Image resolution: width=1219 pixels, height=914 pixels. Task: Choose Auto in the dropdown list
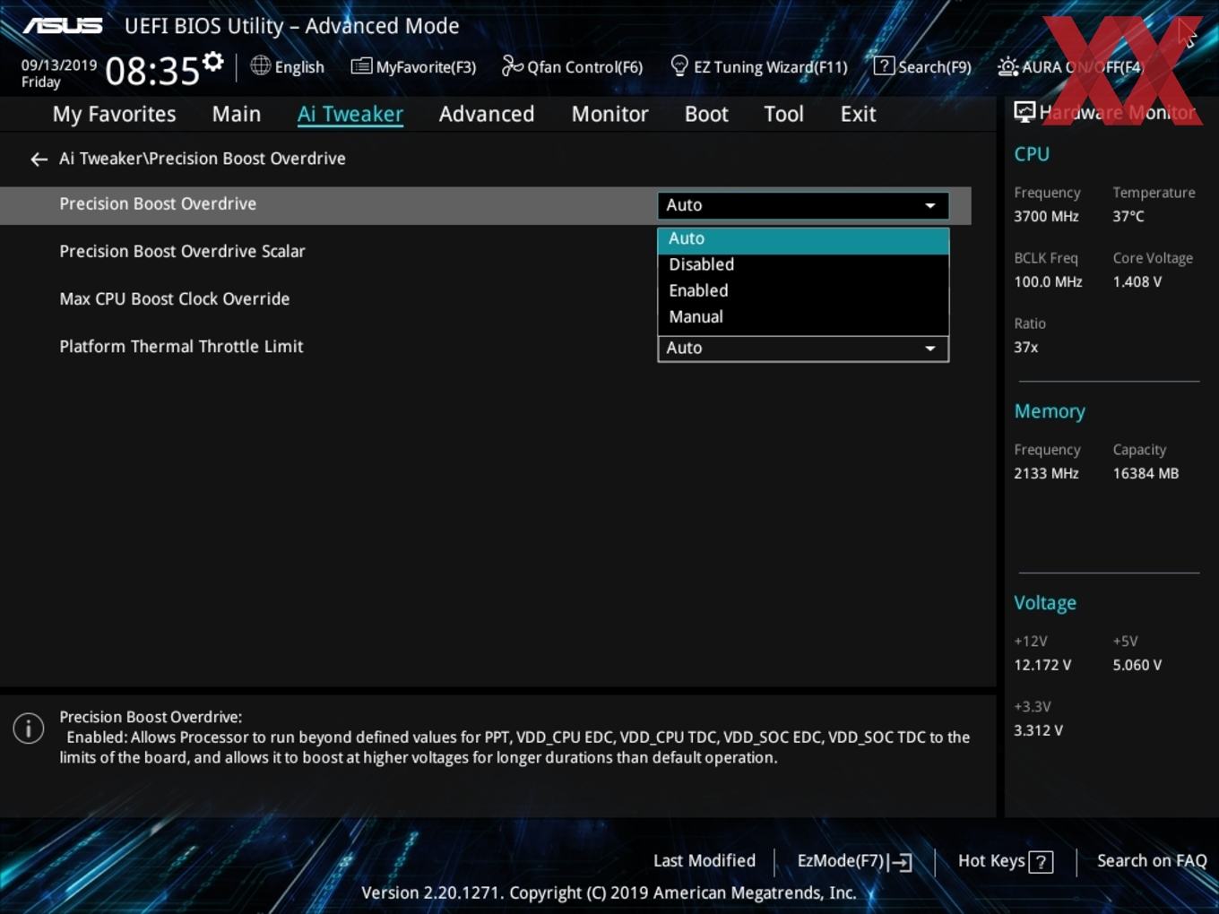click(803, 238)
